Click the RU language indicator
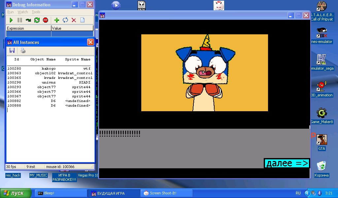Image resolution: width=338 pixels, height=198 pixels. (x=298, y=193)
